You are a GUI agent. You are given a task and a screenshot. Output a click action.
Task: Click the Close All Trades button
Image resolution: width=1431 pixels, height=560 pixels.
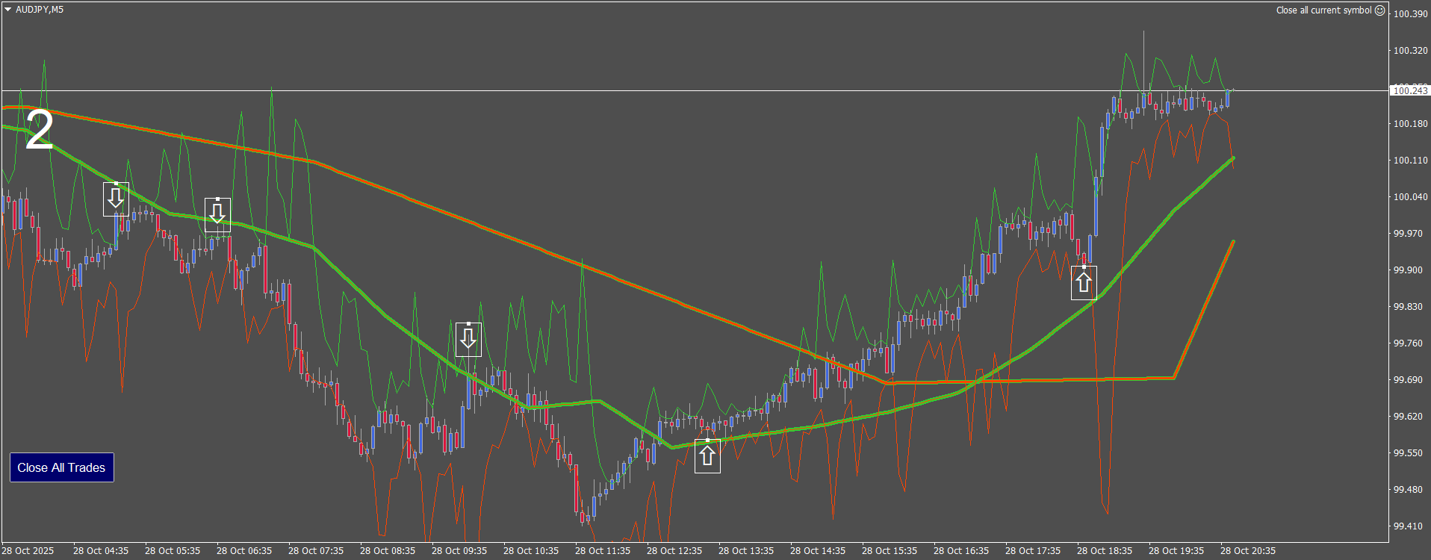pyautogui.click(x=61, y=467)
